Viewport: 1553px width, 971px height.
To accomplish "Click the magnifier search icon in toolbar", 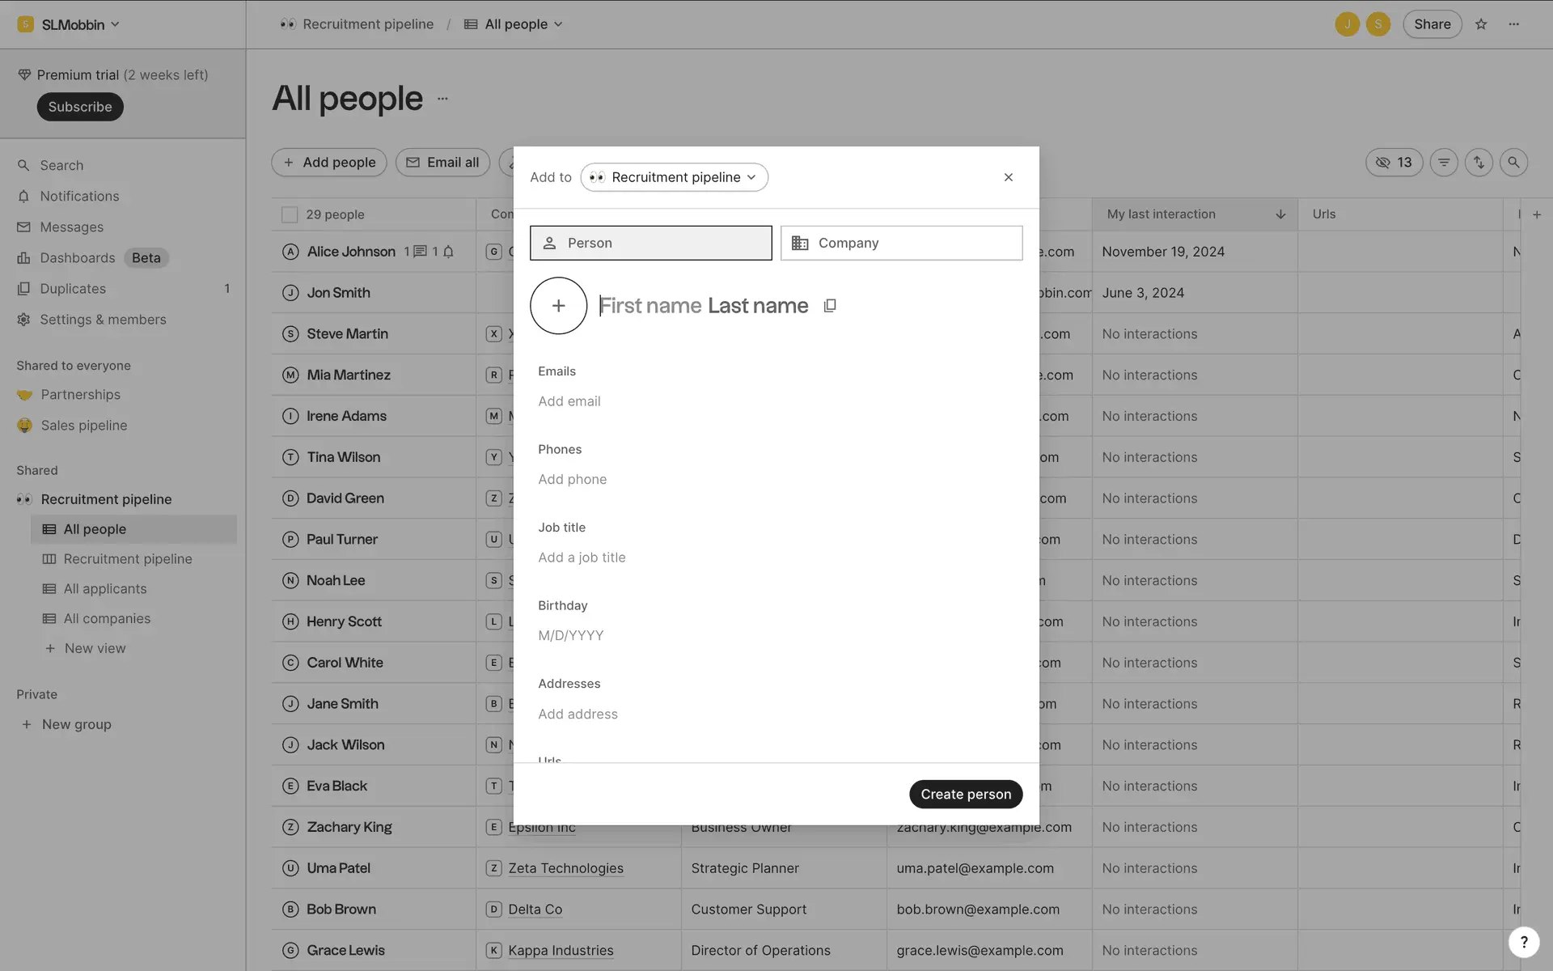I will pos(1513,163).
